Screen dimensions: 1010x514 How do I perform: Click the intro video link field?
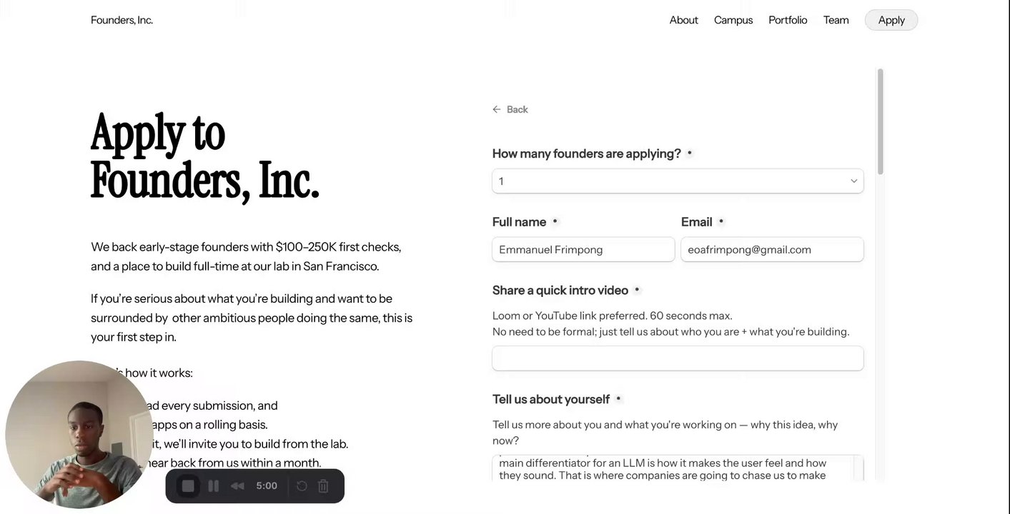(x=677, y=358)
